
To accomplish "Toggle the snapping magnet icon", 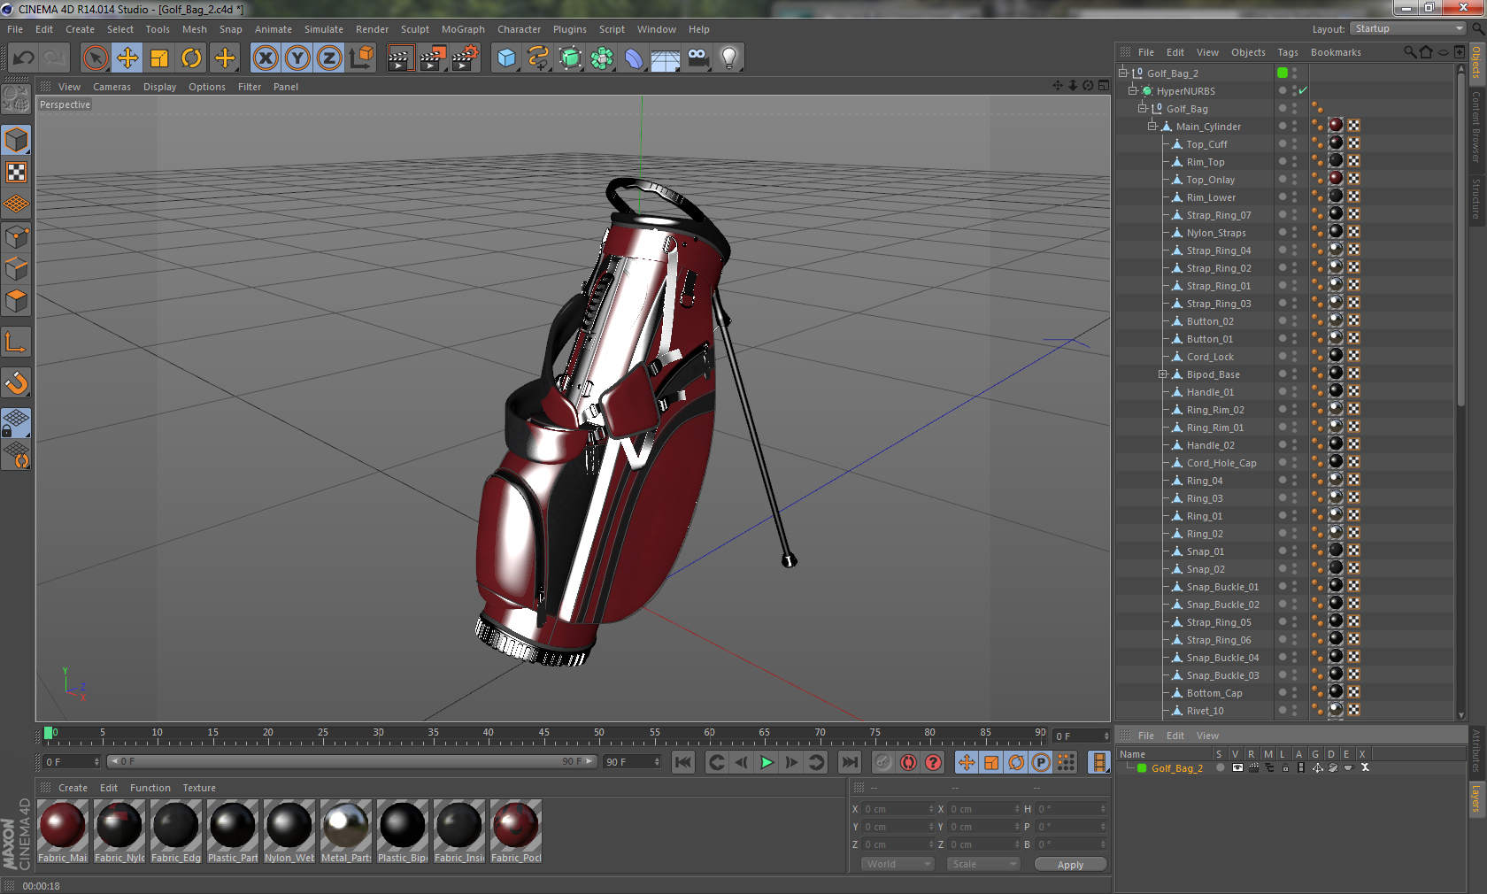I will pos(17,383).
